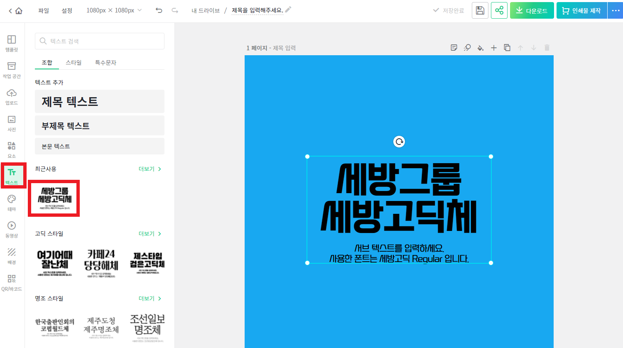Open the 테마 sidebar panel
The width and height of the screenshot is (623, 348).
pos(12,203)
